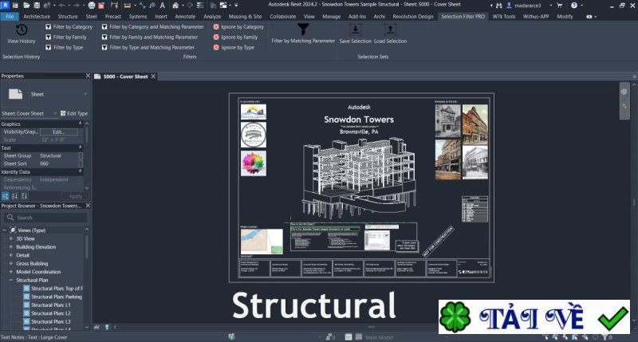Click the Load Selection icon
Screen dimensions: 638x342
390,29
